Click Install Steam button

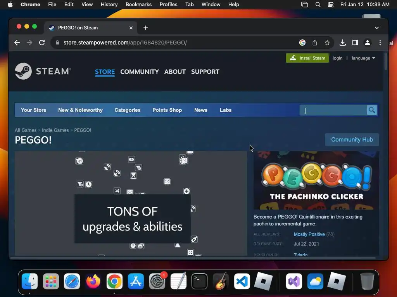307,58
